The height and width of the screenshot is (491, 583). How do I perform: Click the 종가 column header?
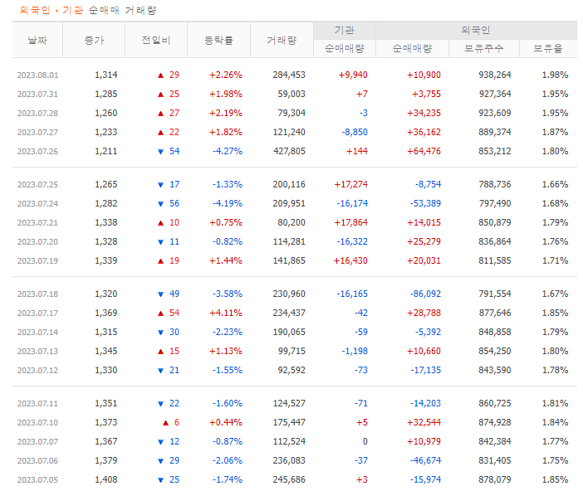(x=94, y=40)
